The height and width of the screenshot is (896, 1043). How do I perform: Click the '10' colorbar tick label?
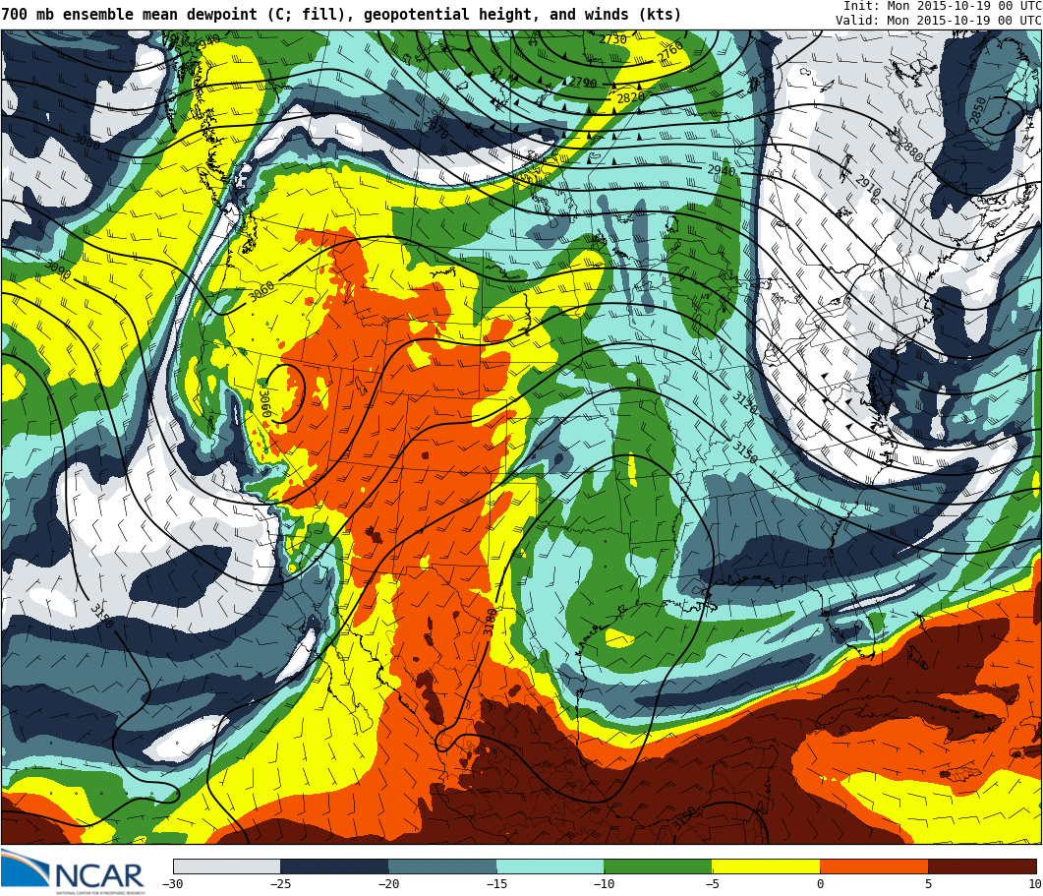point(1035,884)
